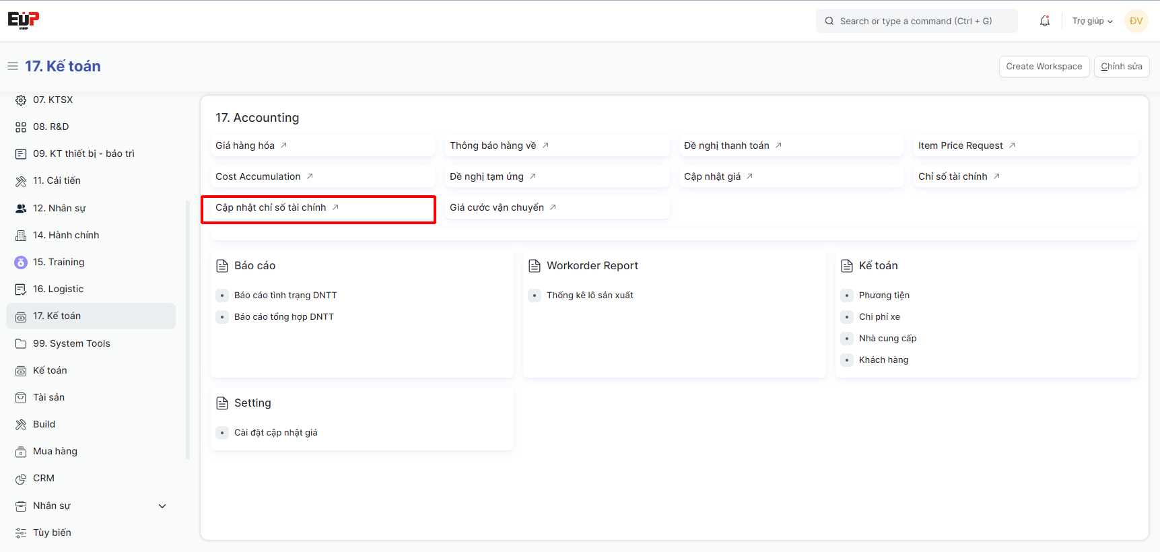Click the Create Workspace button

[x=1044, y=66]
